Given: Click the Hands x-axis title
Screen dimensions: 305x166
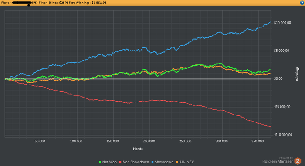Looking at the screenshot, I should (x=138, y=149).
